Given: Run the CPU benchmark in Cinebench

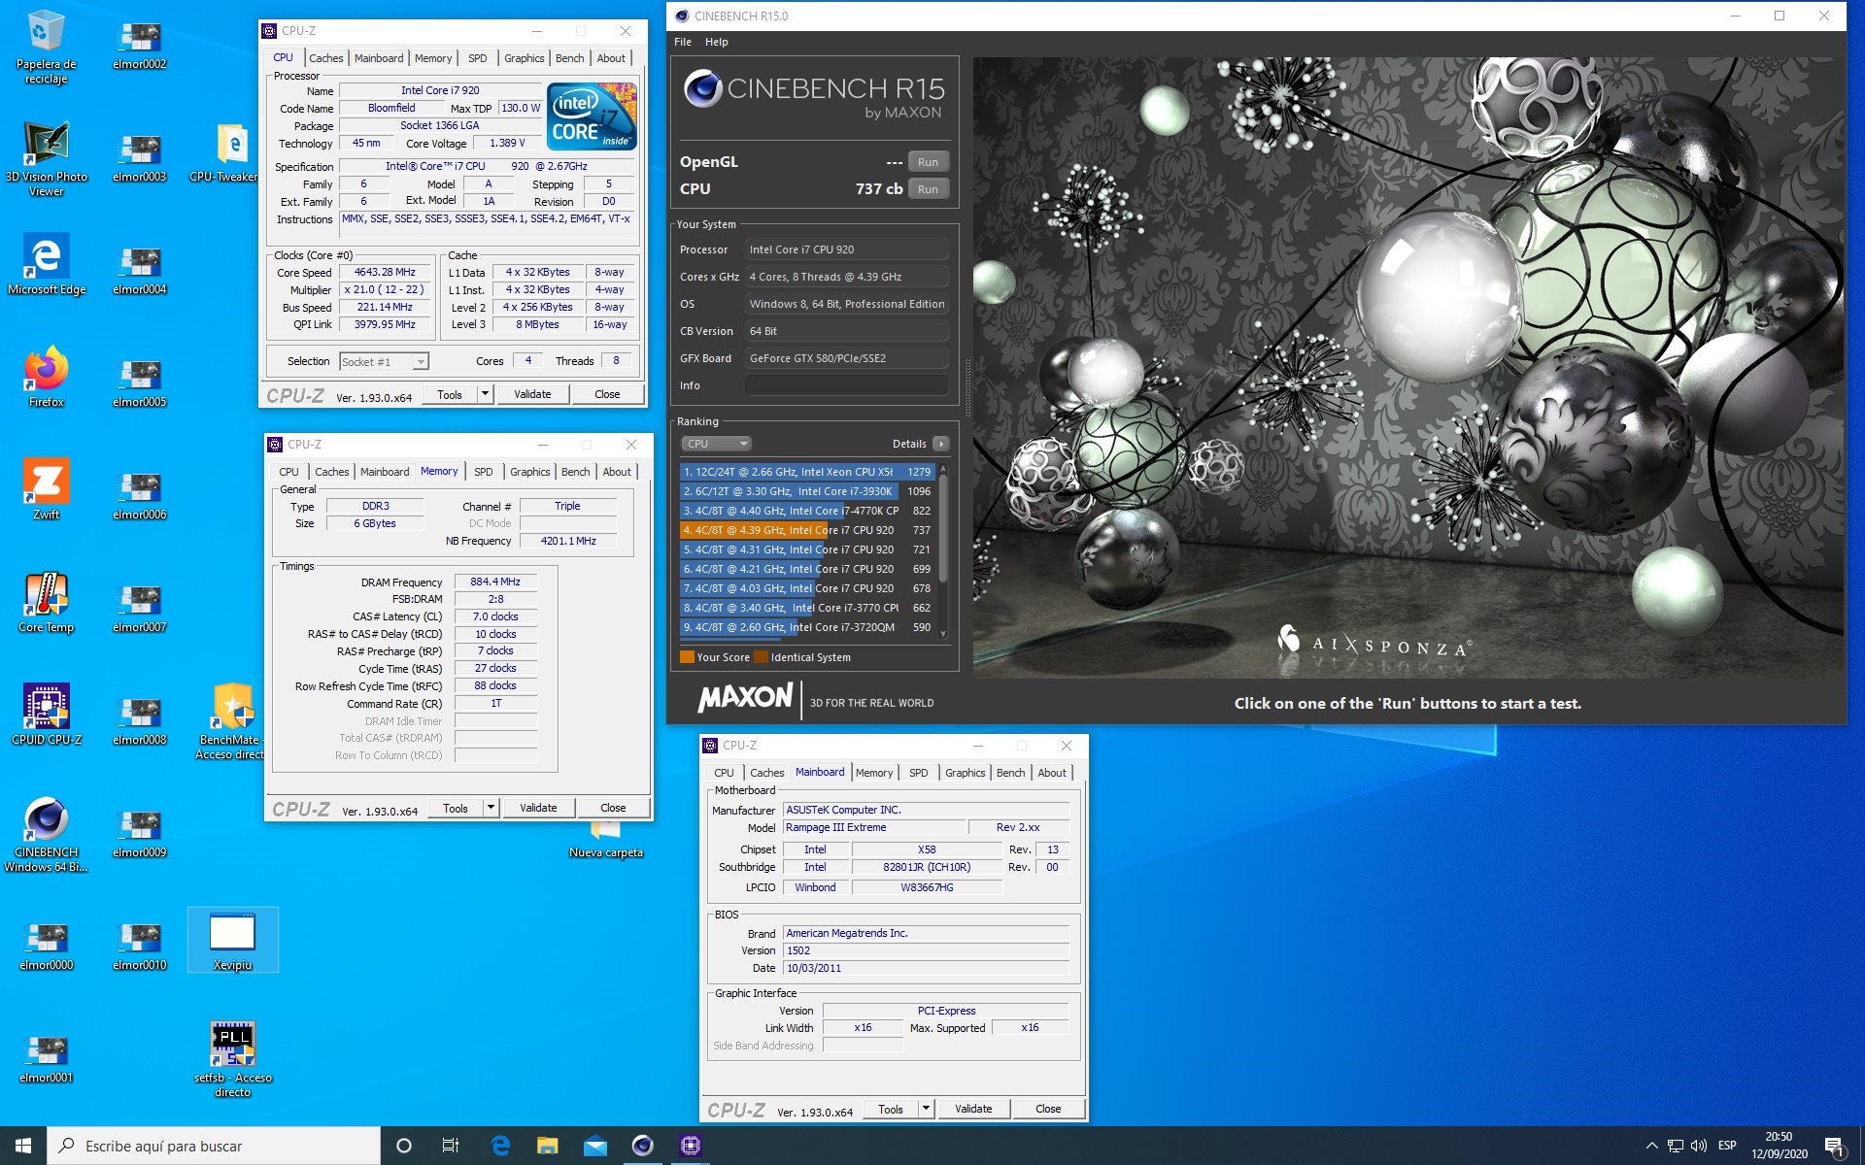Looking at the screenshot, I should [x=929, y=189].
